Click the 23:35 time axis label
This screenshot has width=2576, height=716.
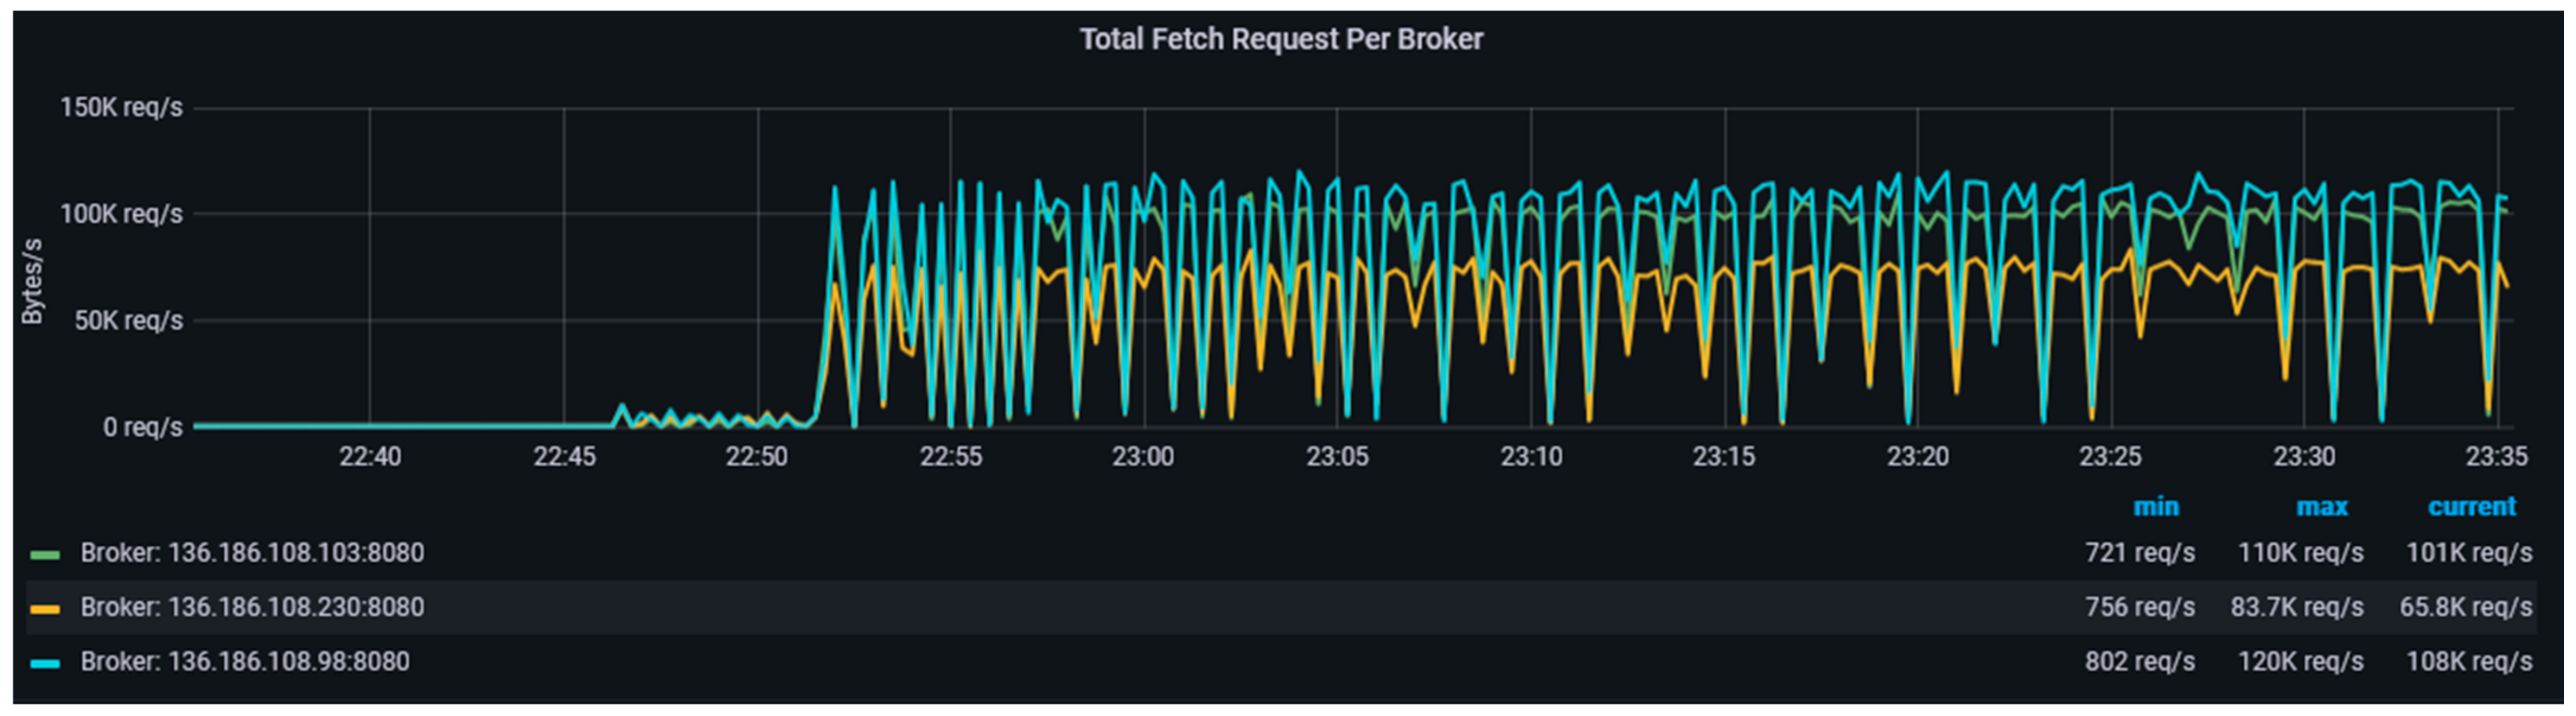(2496, 457)
